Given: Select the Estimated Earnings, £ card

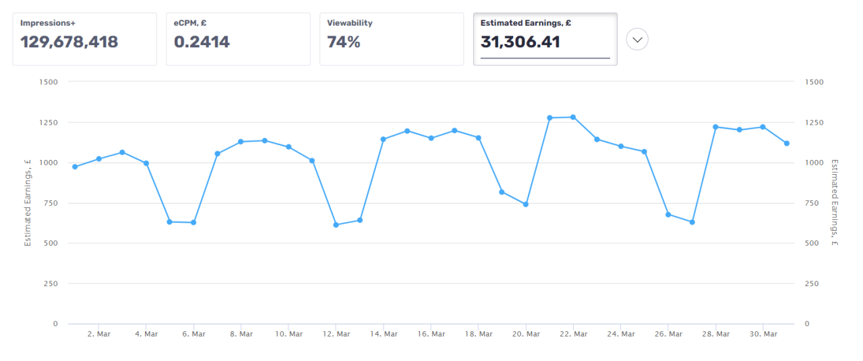Looking at the screenshot, I should pos(545,39).
